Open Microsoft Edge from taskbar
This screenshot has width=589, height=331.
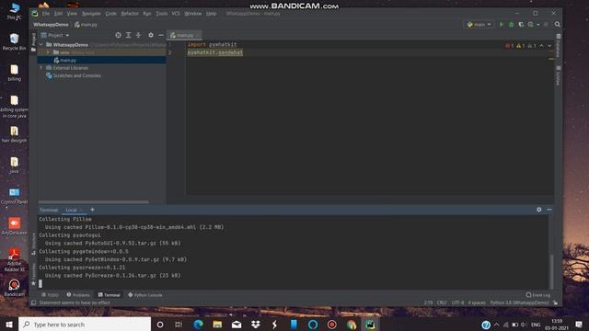coord(198,325)
